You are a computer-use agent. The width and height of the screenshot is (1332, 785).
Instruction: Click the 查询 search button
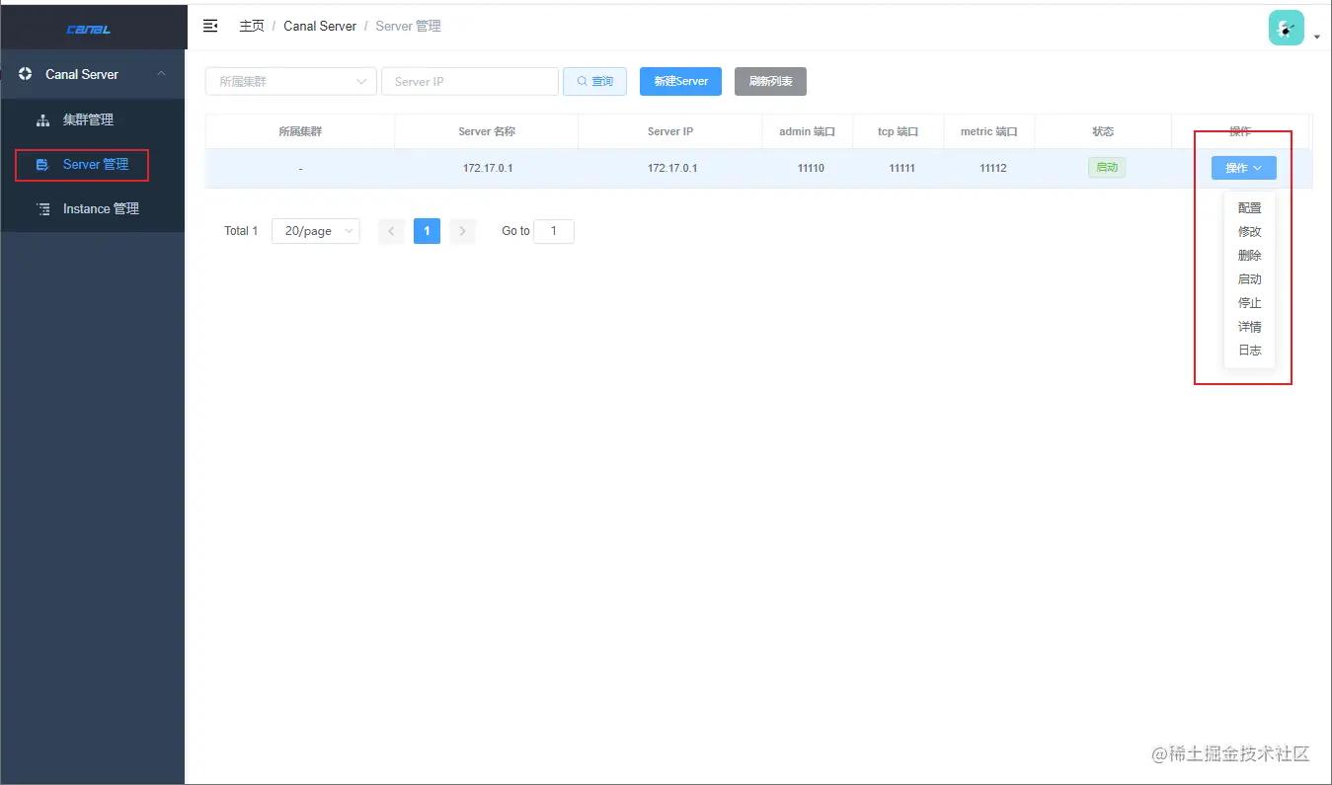pyautogui.click(x=594, y=81)
